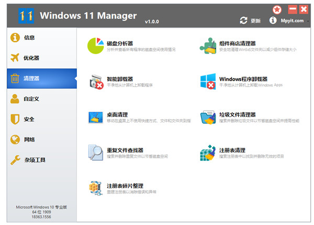
Task: Click the 智能卸载器 title
Action: coord(120,79)
